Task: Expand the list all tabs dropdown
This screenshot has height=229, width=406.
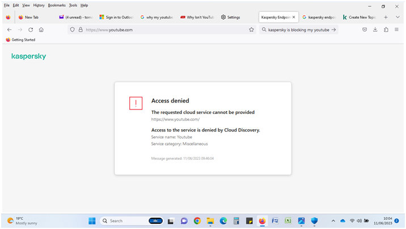Action: click(397, 18)
